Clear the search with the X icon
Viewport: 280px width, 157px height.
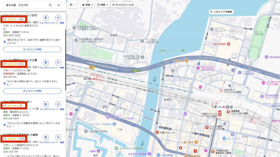[x=59, y=5]
